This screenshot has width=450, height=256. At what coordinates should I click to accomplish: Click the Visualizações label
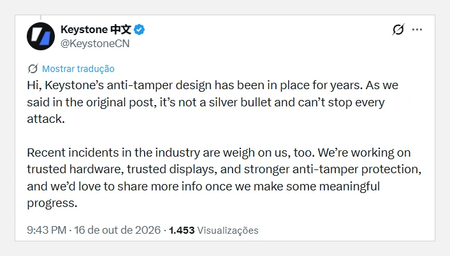click(x=228, y=230)
